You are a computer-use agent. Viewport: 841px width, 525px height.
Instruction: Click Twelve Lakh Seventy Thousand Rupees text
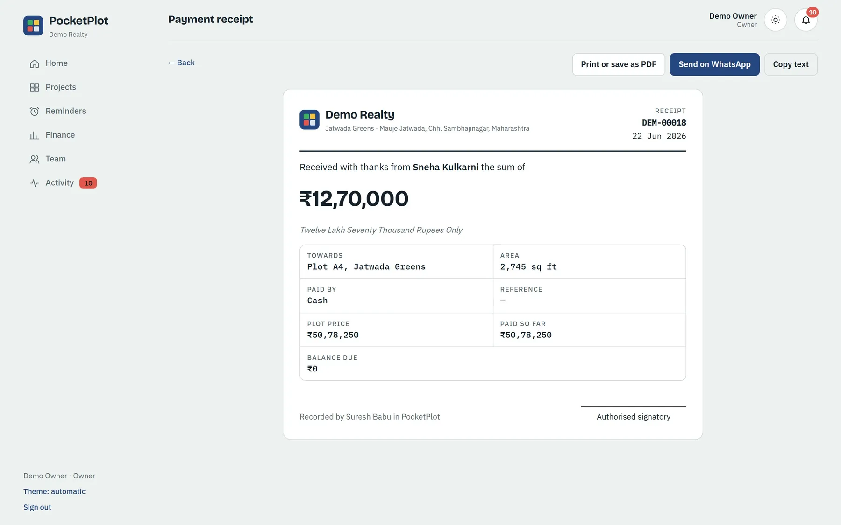pyautogui.click(x=381, y=230)
